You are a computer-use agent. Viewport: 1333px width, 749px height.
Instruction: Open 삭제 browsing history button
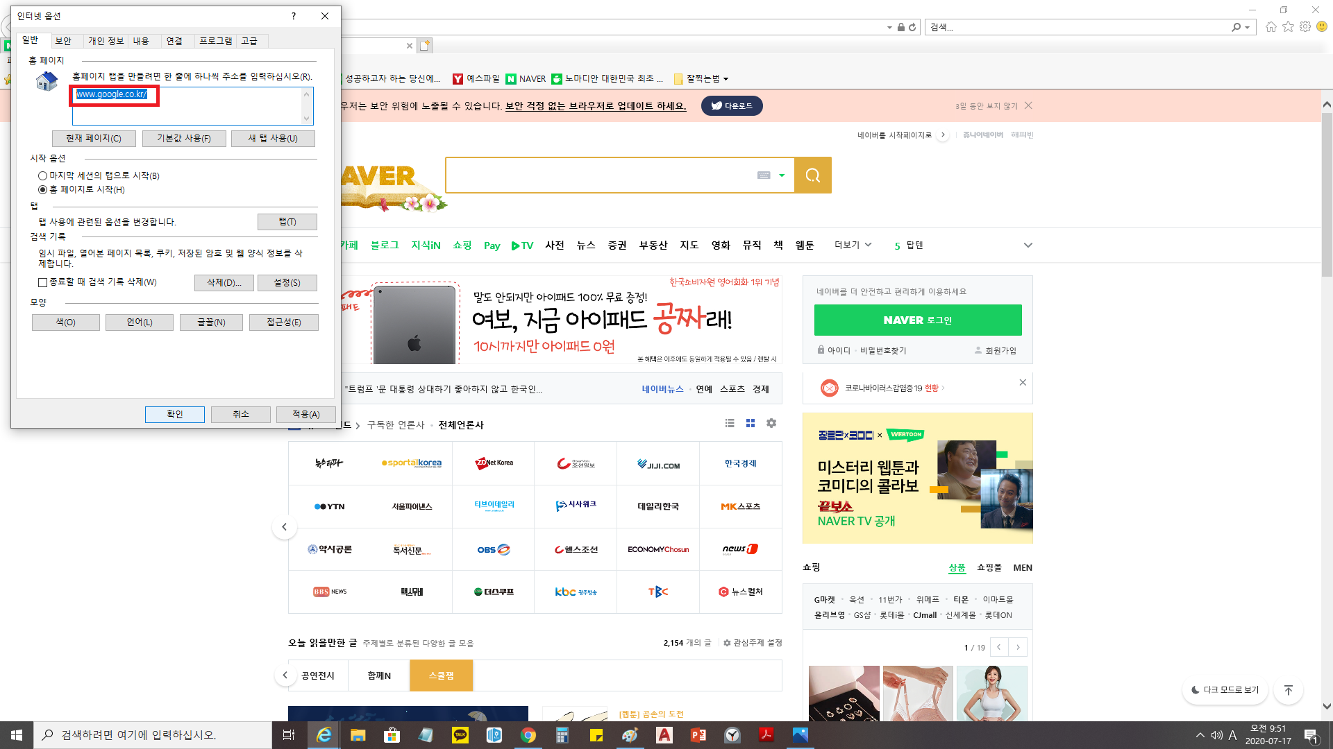coord(224,283)
